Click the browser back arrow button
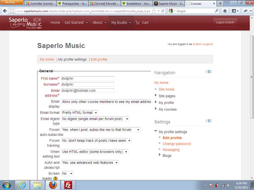The height and width of the screenshot is (190, 254). pos(5,11)
